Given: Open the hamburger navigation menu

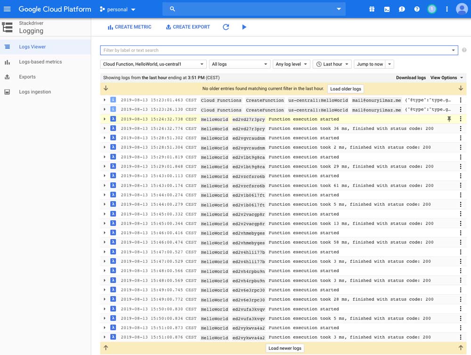Looking at the screenshot, I should (7, 9).
